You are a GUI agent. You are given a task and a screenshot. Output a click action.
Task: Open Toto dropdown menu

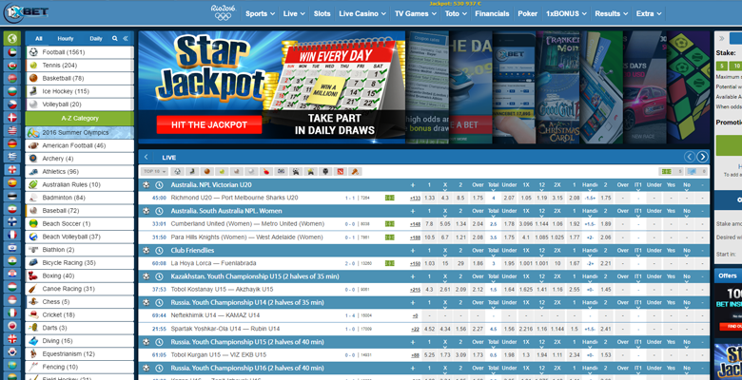(456, 13)
